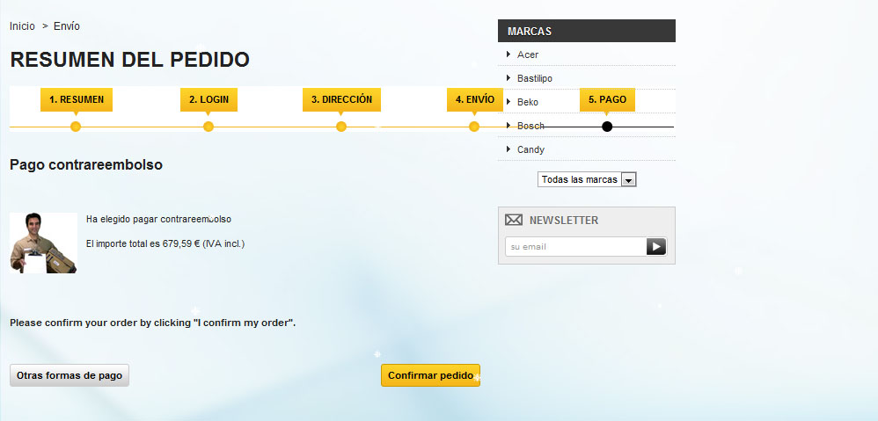Viewport: 878px width, 421px height.
Task: Click the arrow bullet beside Acer
Action: click(x=509, y=54)
